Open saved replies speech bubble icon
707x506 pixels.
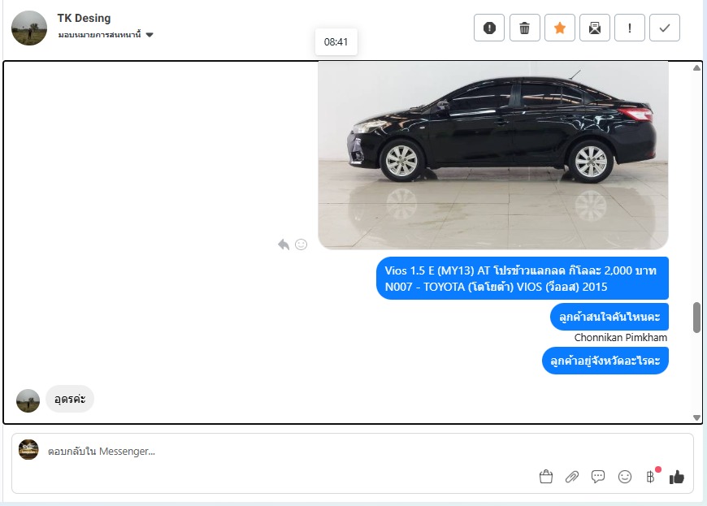598,477
